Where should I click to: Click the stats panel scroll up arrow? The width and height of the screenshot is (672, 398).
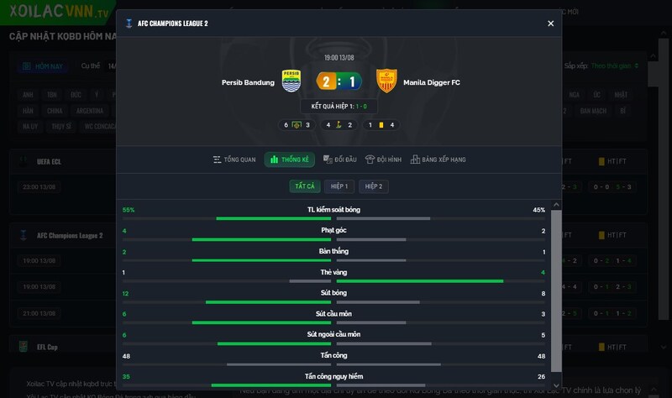point(556,205)
